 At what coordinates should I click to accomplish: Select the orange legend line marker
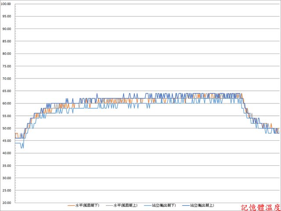pos(71,205)
